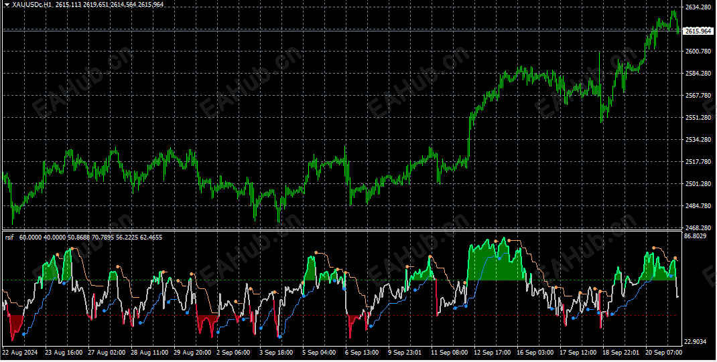The height and width of the screenshot is (362, 717).
Task: Click the 2501.280 price axis label
Action: pyautogui.click(x=698, y=183)
